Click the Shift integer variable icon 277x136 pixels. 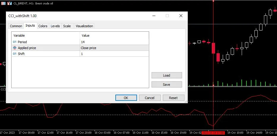point(15,54)
